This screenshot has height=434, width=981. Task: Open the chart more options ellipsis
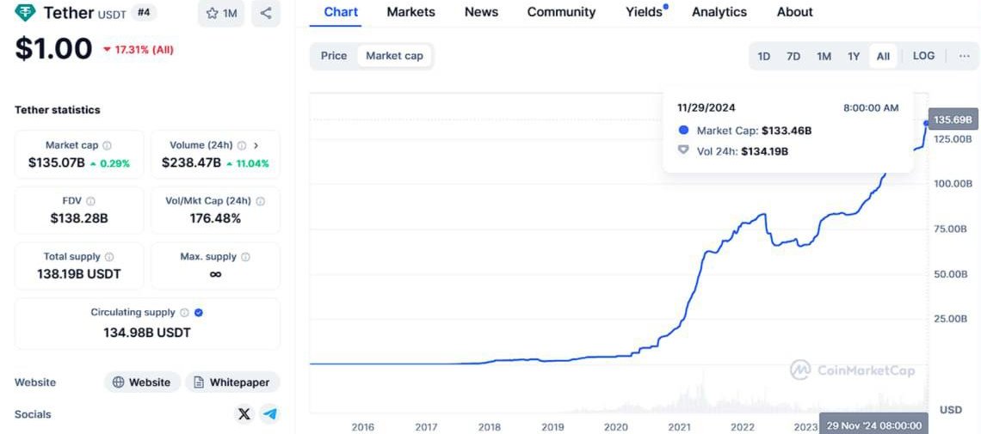point(964,56)
